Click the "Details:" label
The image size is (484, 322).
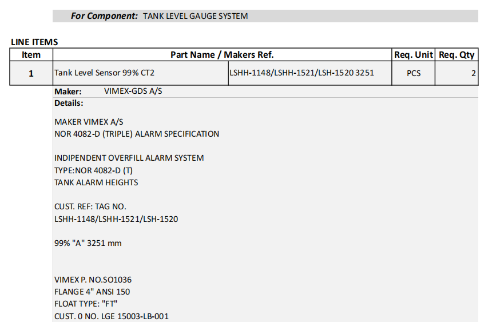(x=69, y=104)
